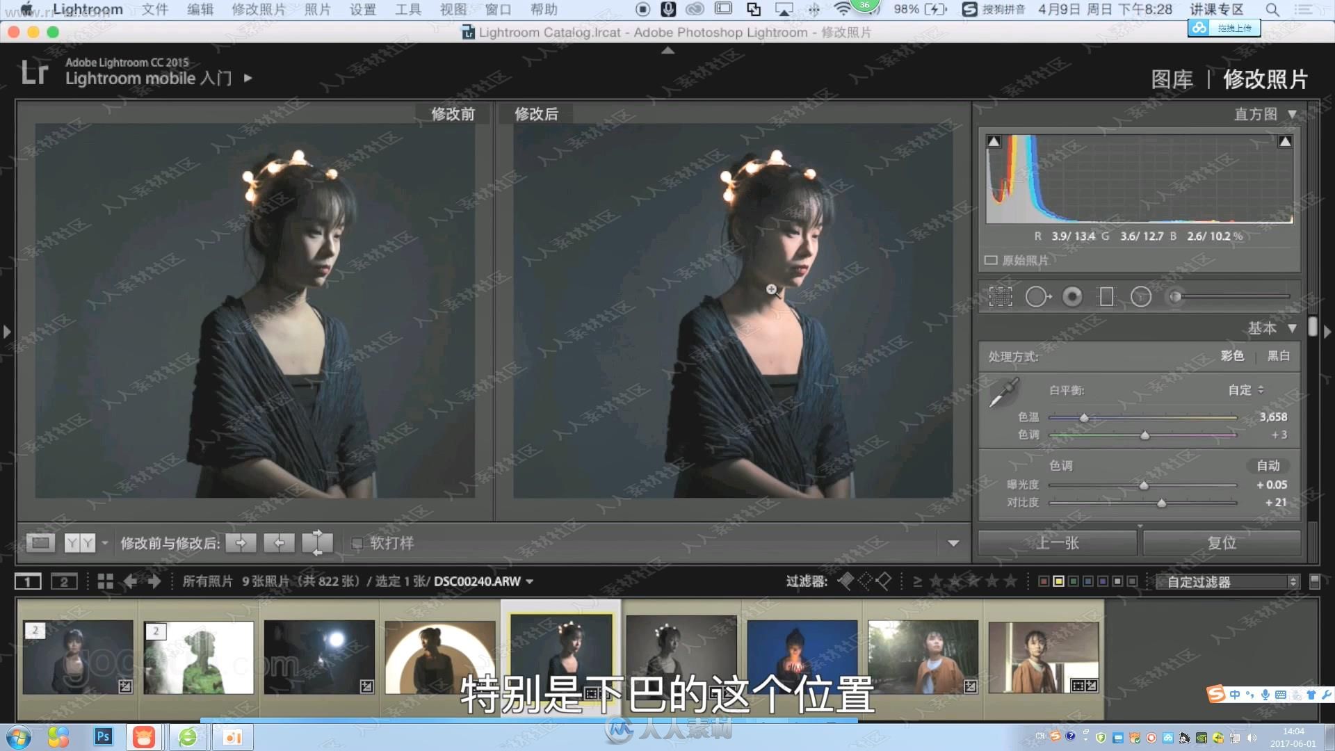This screenshot has width=1335, height=751.
Task: Click the rating comparison ≥ symbol
Action: click(918, 581)
